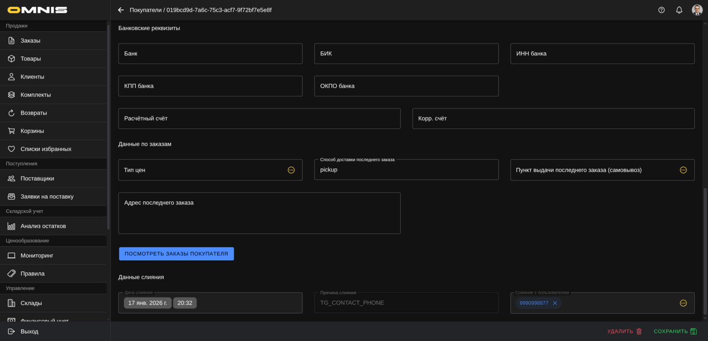The width and height of the screenshot is (708, 341).
Task: Open the notifications bell
Action: (679, 10)
